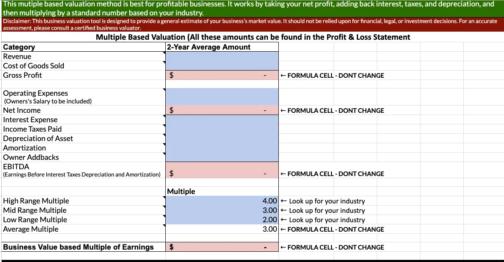Click the red Disclaimer text banner

click(252, 24)
